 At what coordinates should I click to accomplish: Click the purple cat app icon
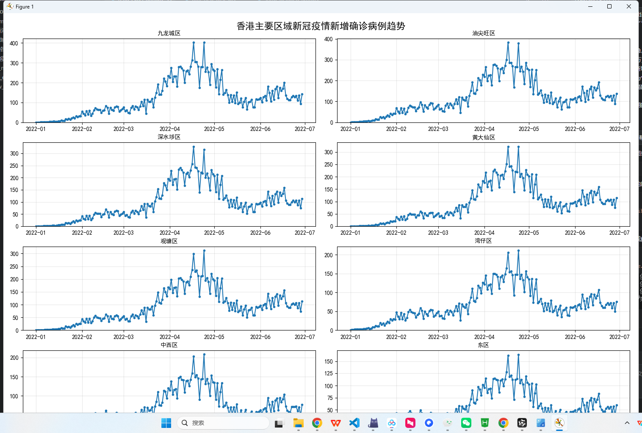(x=373, y=423)
